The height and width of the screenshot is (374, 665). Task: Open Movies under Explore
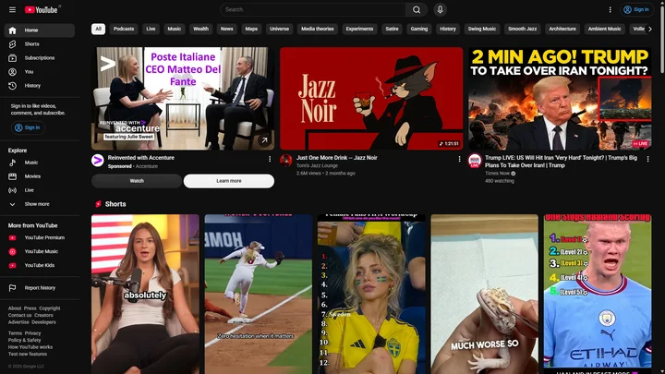tap(40, 176)
